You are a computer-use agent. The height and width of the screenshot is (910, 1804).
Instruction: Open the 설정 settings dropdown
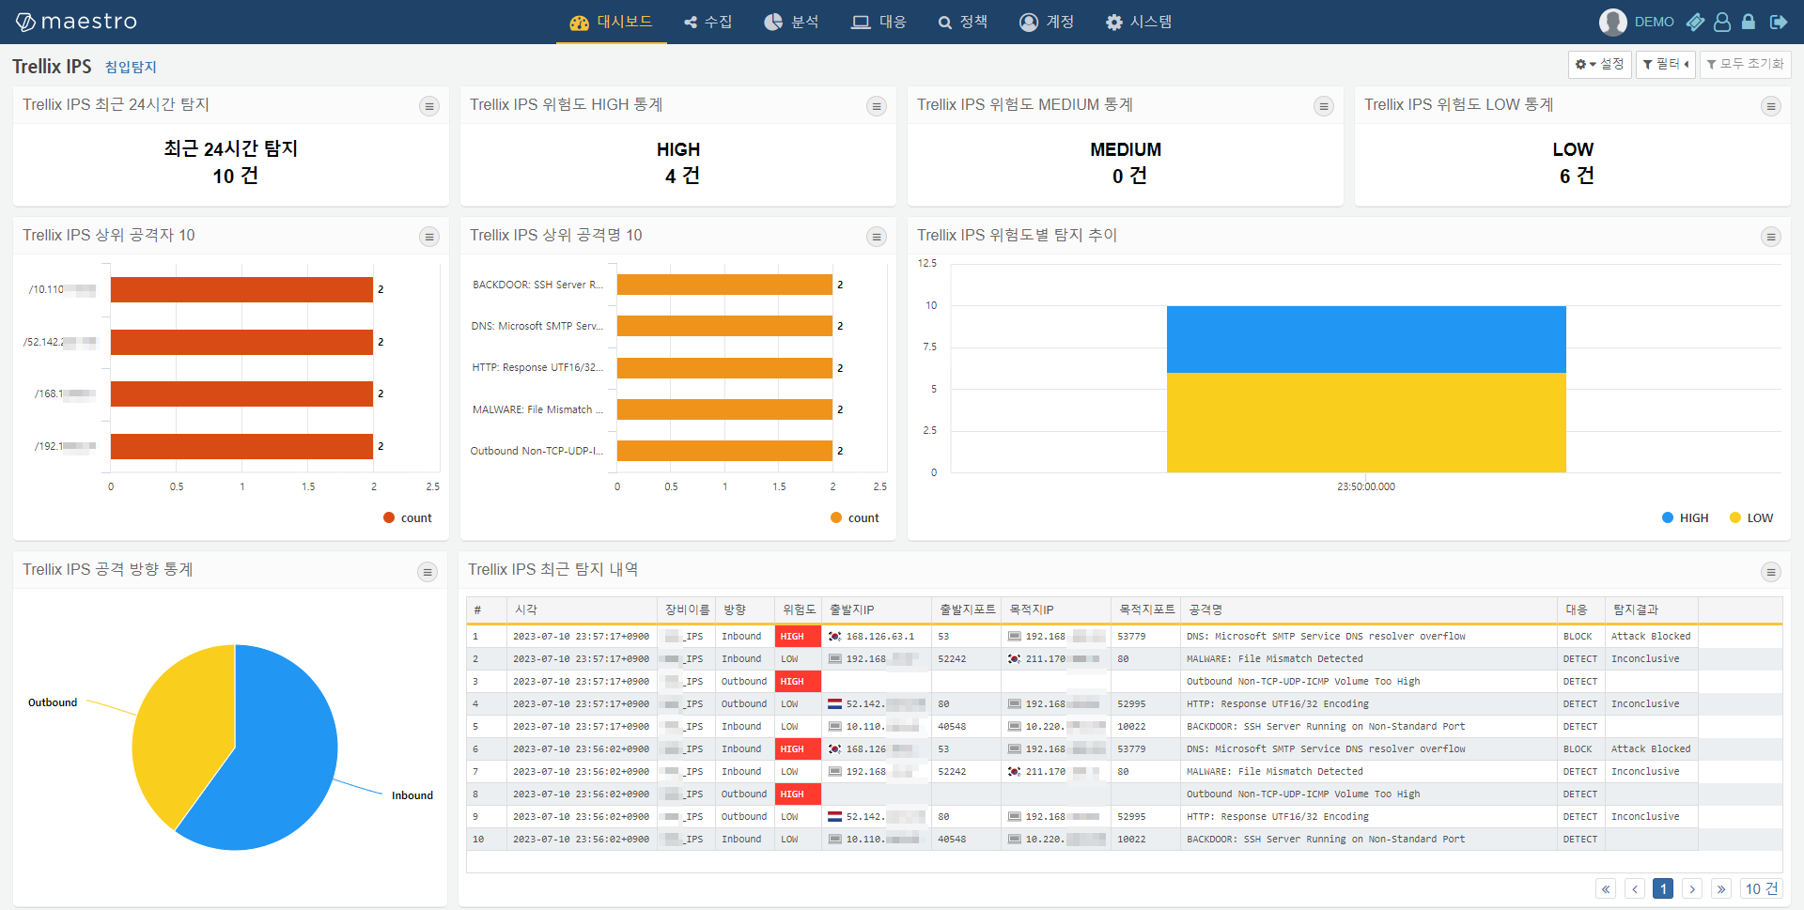(x=1599, y=64)
